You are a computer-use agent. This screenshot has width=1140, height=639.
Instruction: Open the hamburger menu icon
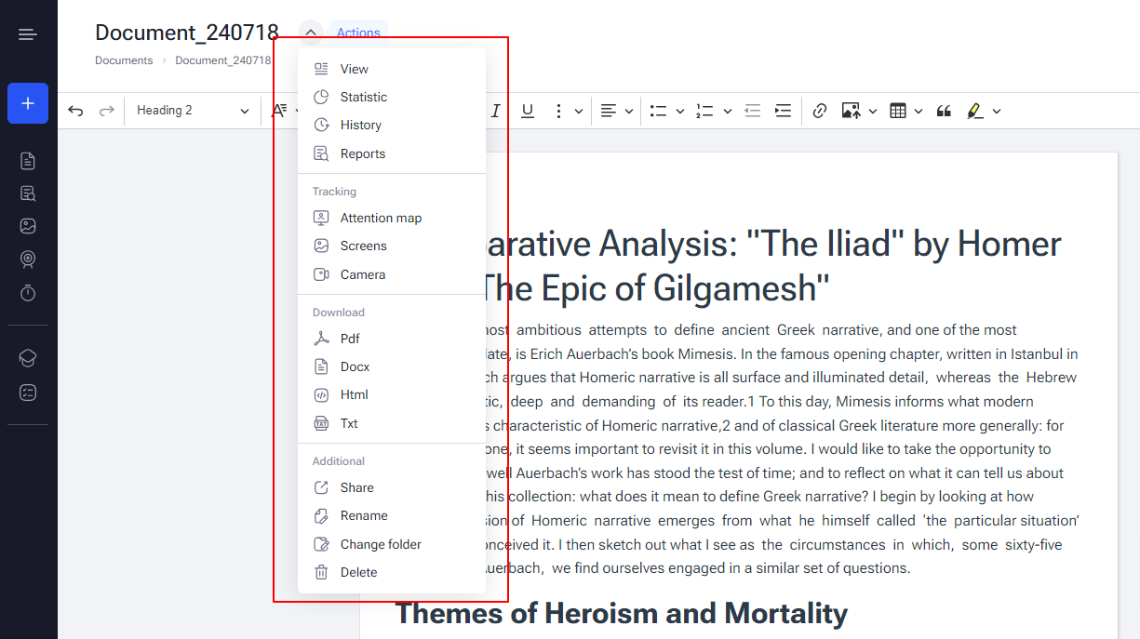pyautogui.click(x=28, y=34)
